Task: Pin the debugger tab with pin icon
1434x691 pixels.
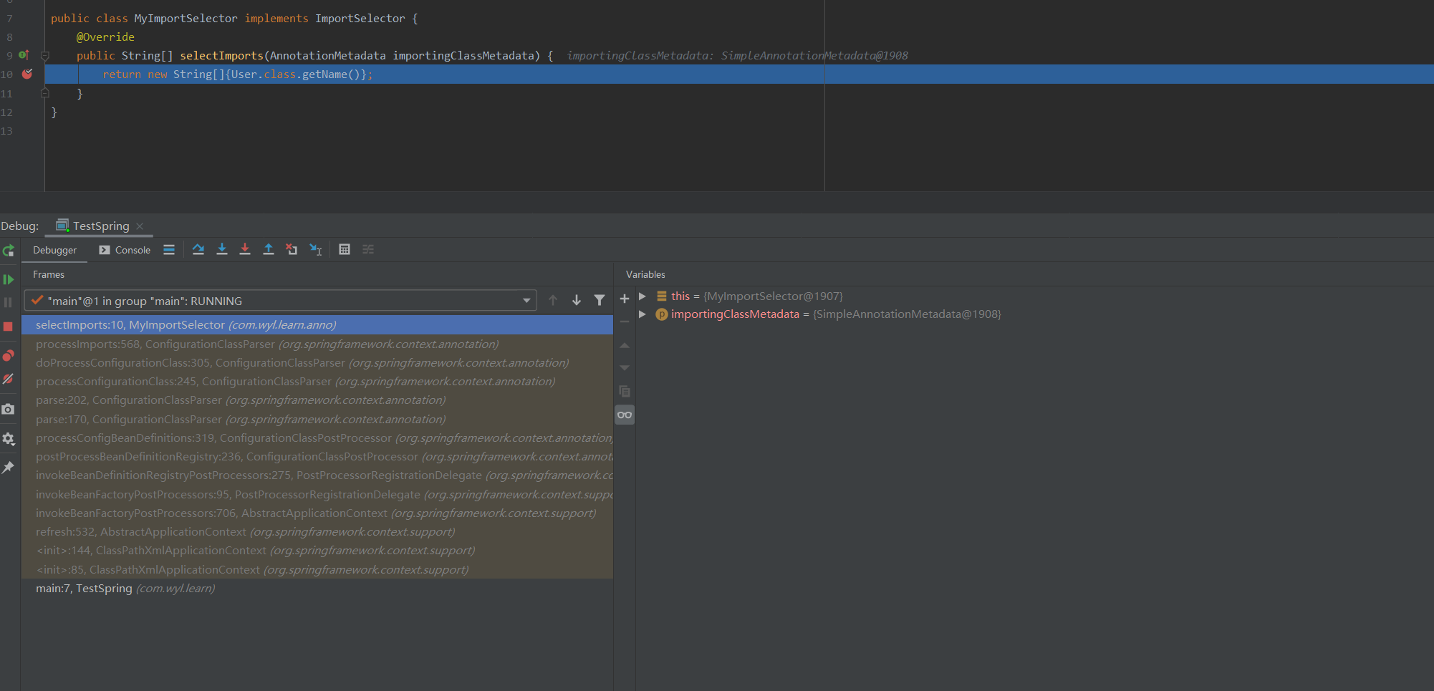Action: point(9,468)
